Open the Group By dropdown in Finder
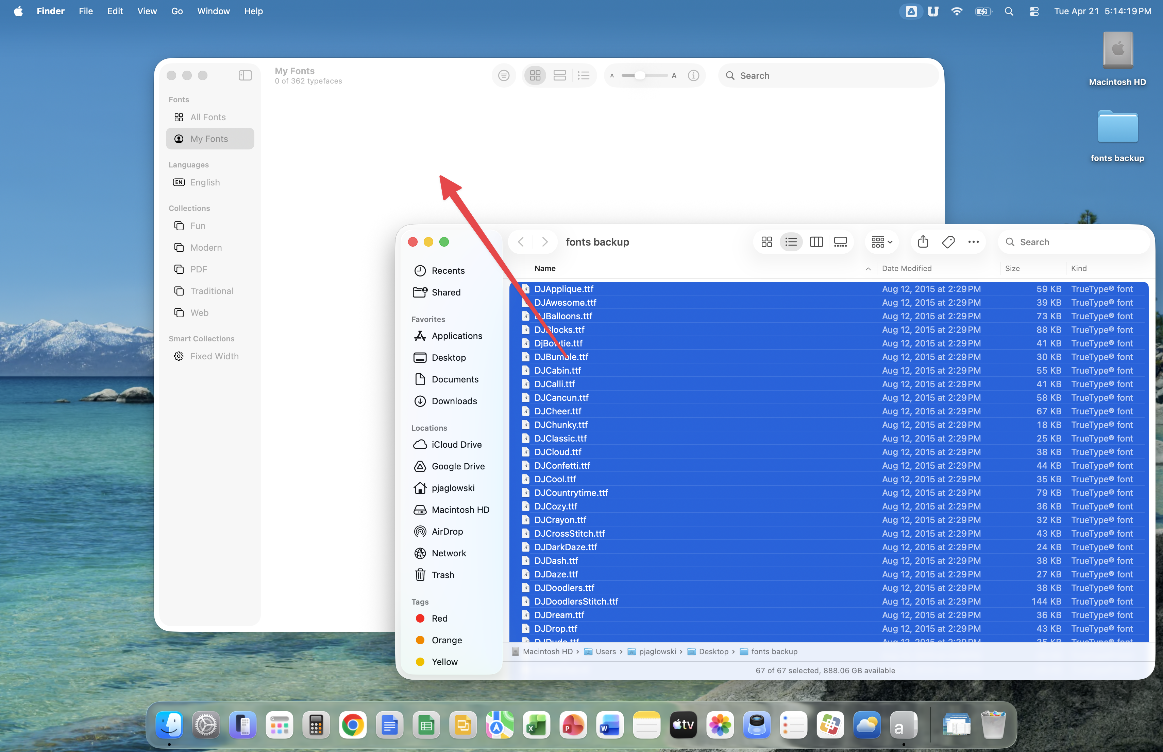The image size is (1163, 752). tap(881, 242)
